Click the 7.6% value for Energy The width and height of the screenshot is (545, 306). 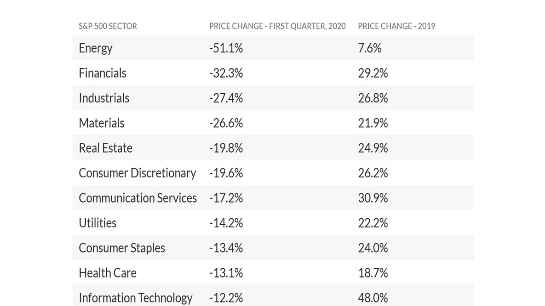369,48
